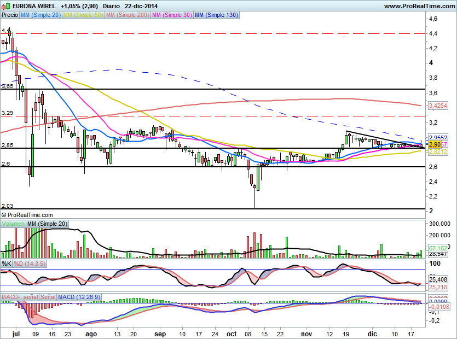Click the oct month label on time axis
Viewport: 457px width, 339px height.
(x=232, y=334)
